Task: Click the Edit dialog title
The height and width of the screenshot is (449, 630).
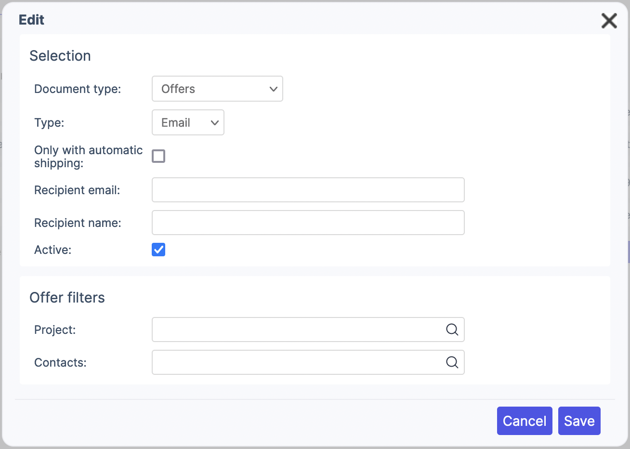Action: 31,20
